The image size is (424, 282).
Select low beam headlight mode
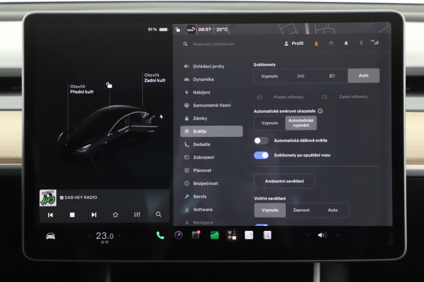click(x=332, y=76)
